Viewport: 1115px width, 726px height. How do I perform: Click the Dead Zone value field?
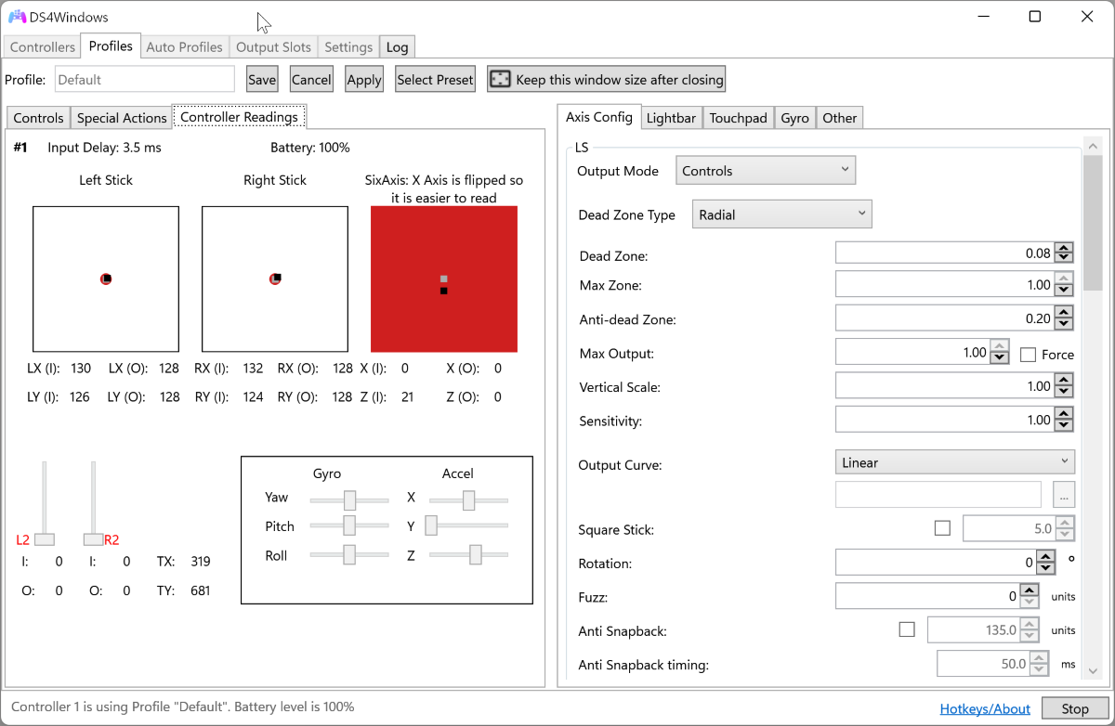point(944,253)
